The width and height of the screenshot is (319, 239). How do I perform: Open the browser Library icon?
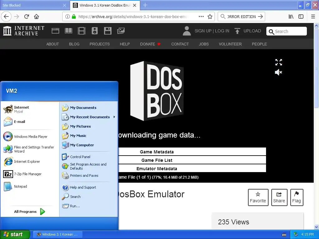click(x=291, y=16)
